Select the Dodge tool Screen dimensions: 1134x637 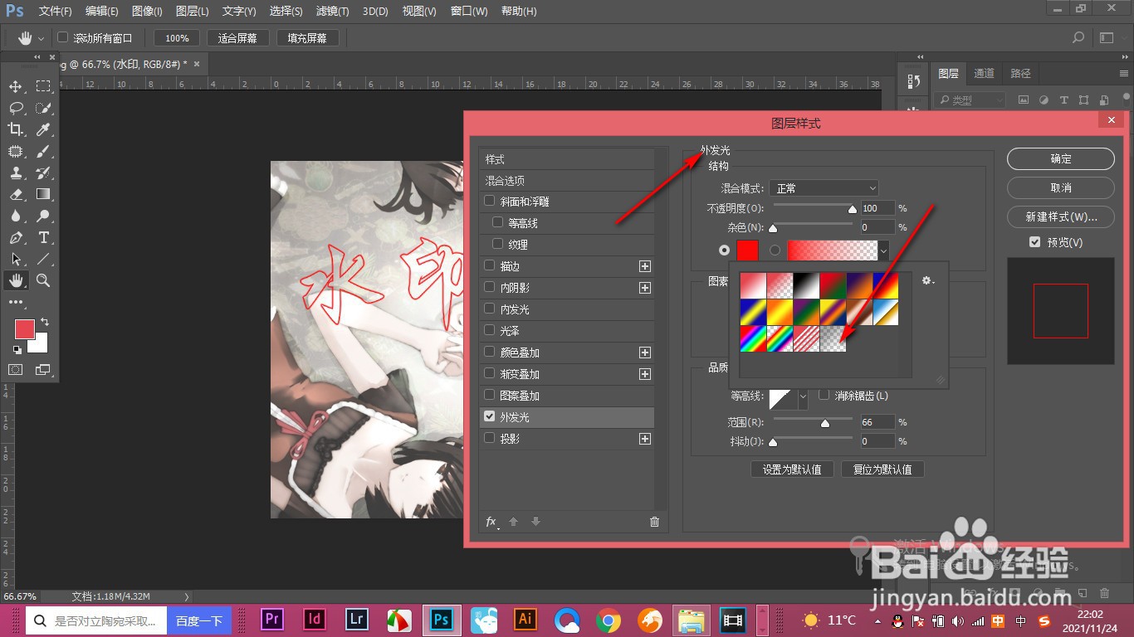coord(43,216)
